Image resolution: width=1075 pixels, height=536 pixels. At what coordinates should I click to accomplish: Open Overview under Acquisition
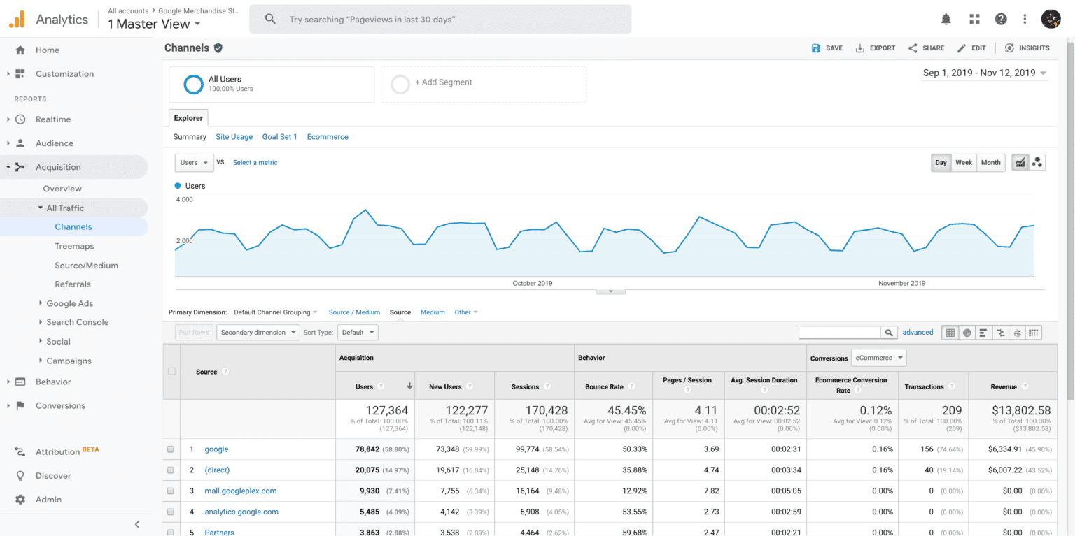pos(62,189)
